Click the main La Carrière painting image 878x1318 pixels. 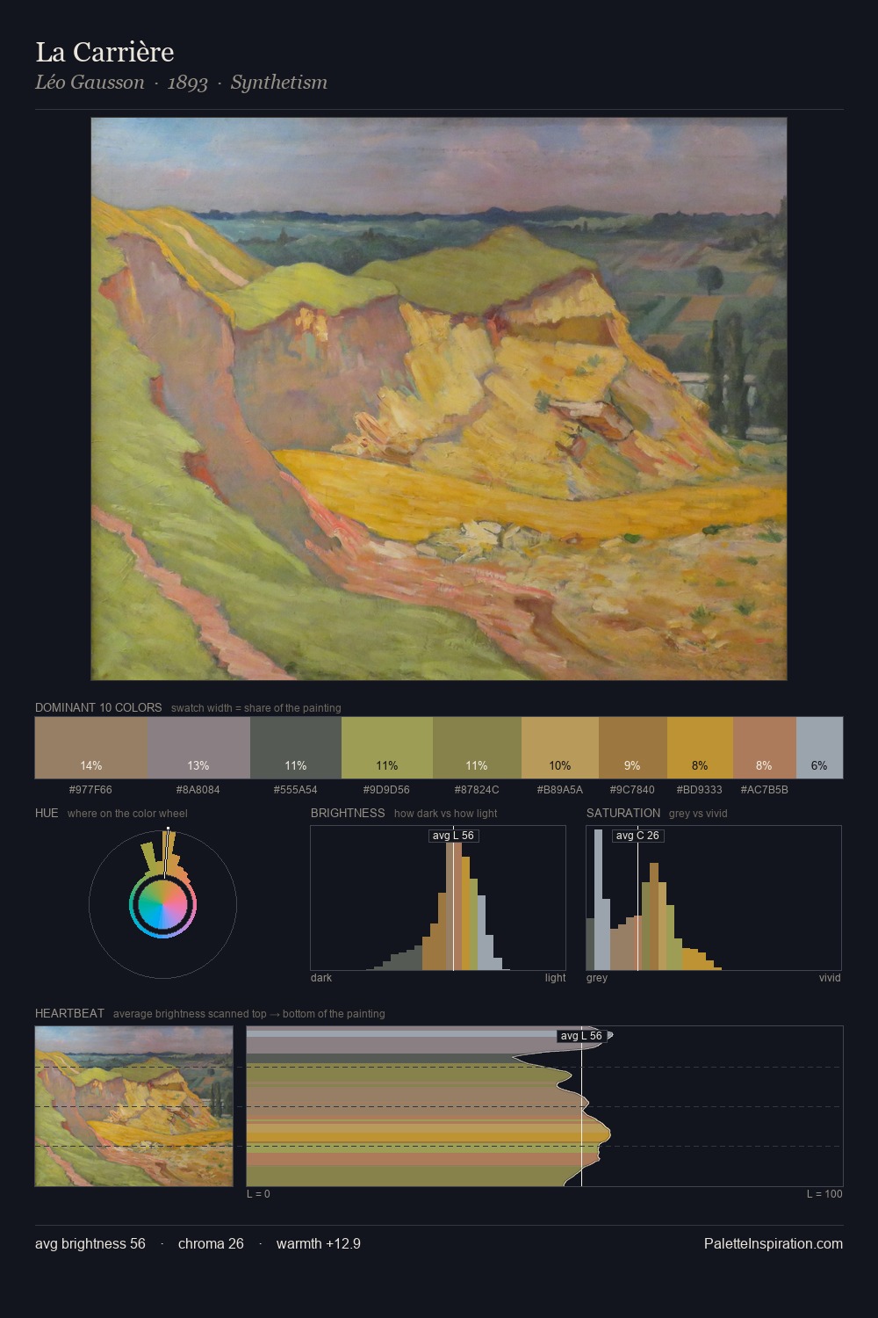coord(439,399)
